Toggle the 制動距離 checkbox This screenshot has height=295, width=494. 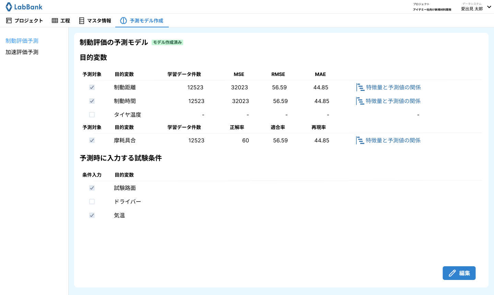pyautogui.click(x=92, y=87)
